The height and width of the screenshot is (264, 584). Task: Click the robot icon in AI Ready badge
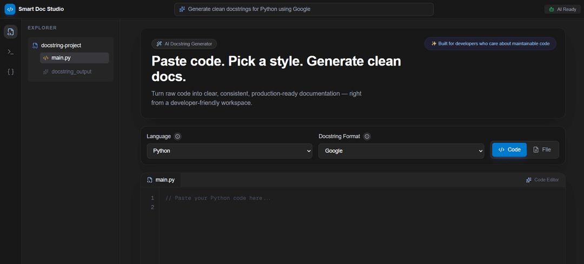tap(552, 9)
